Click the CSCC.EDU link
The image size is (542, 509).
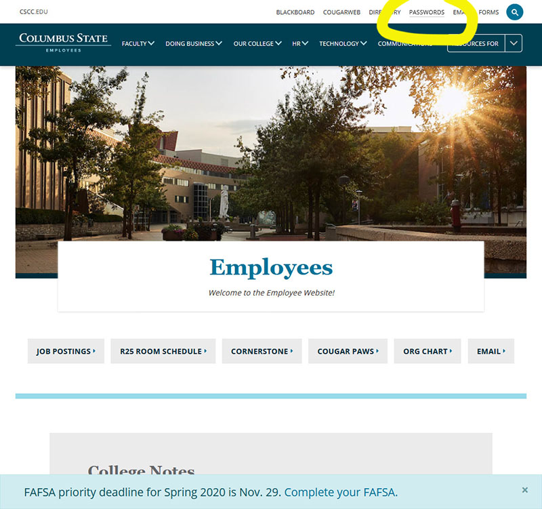coord(34,12)
